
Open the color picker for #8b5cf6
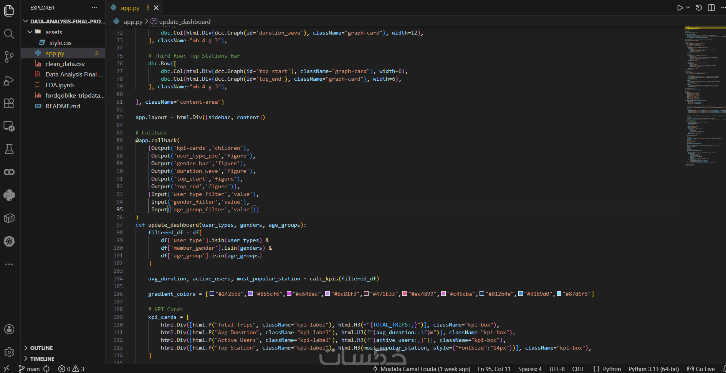click(x=250, y=294)
